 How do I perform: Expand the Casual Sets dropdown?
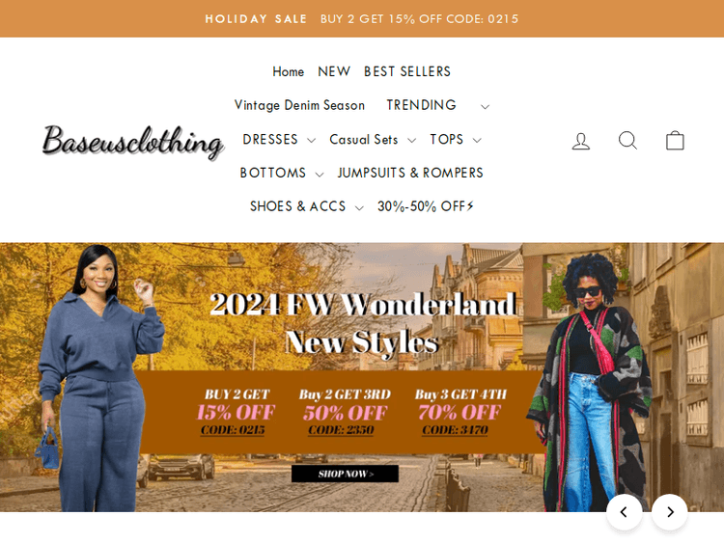[373, 140]
